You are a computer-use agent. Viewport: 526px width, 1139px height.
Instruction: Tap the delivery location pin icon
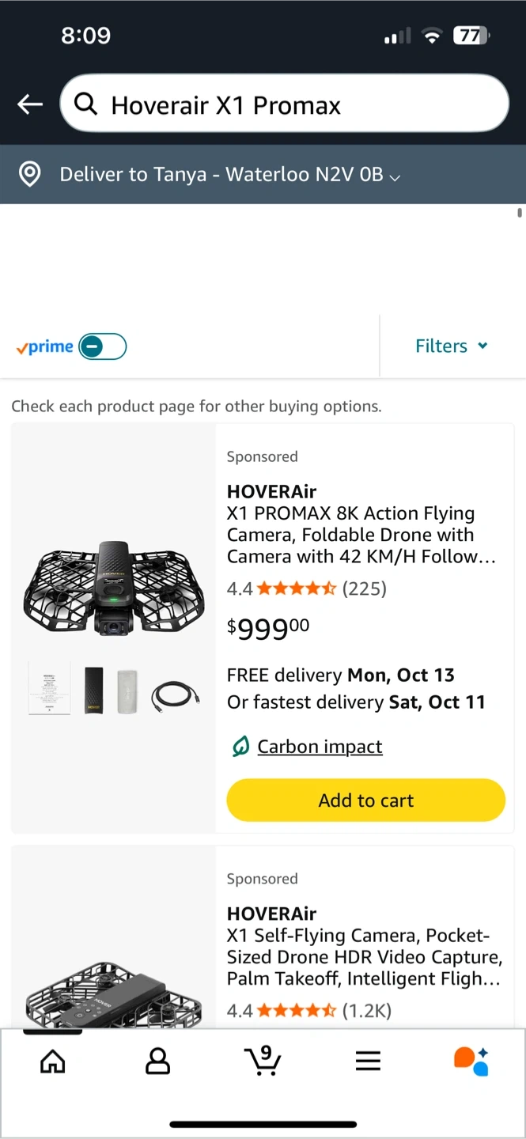30,174
